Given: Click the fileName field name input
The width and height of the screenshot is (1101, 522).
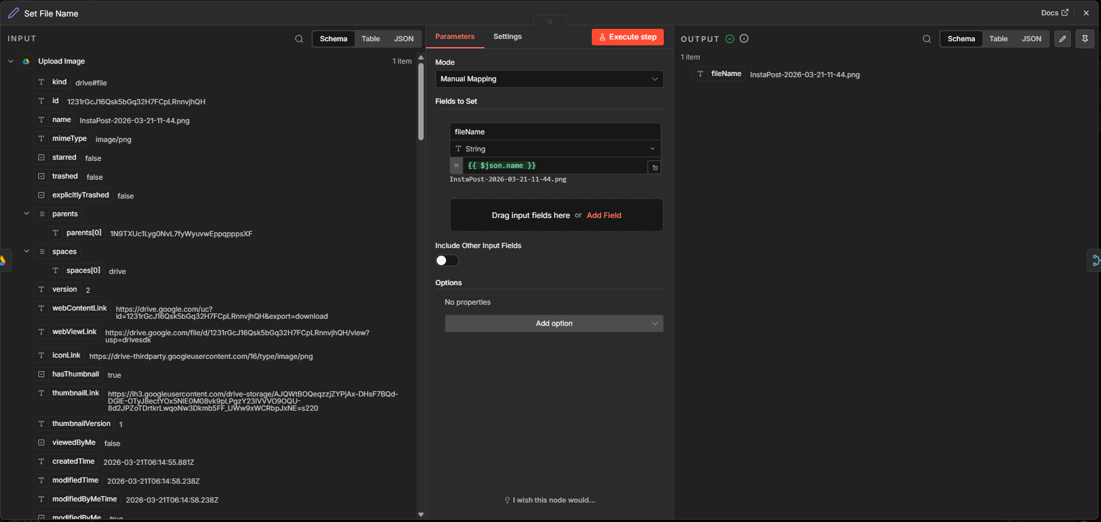Looking at the screenshot, I should point(555,131).
